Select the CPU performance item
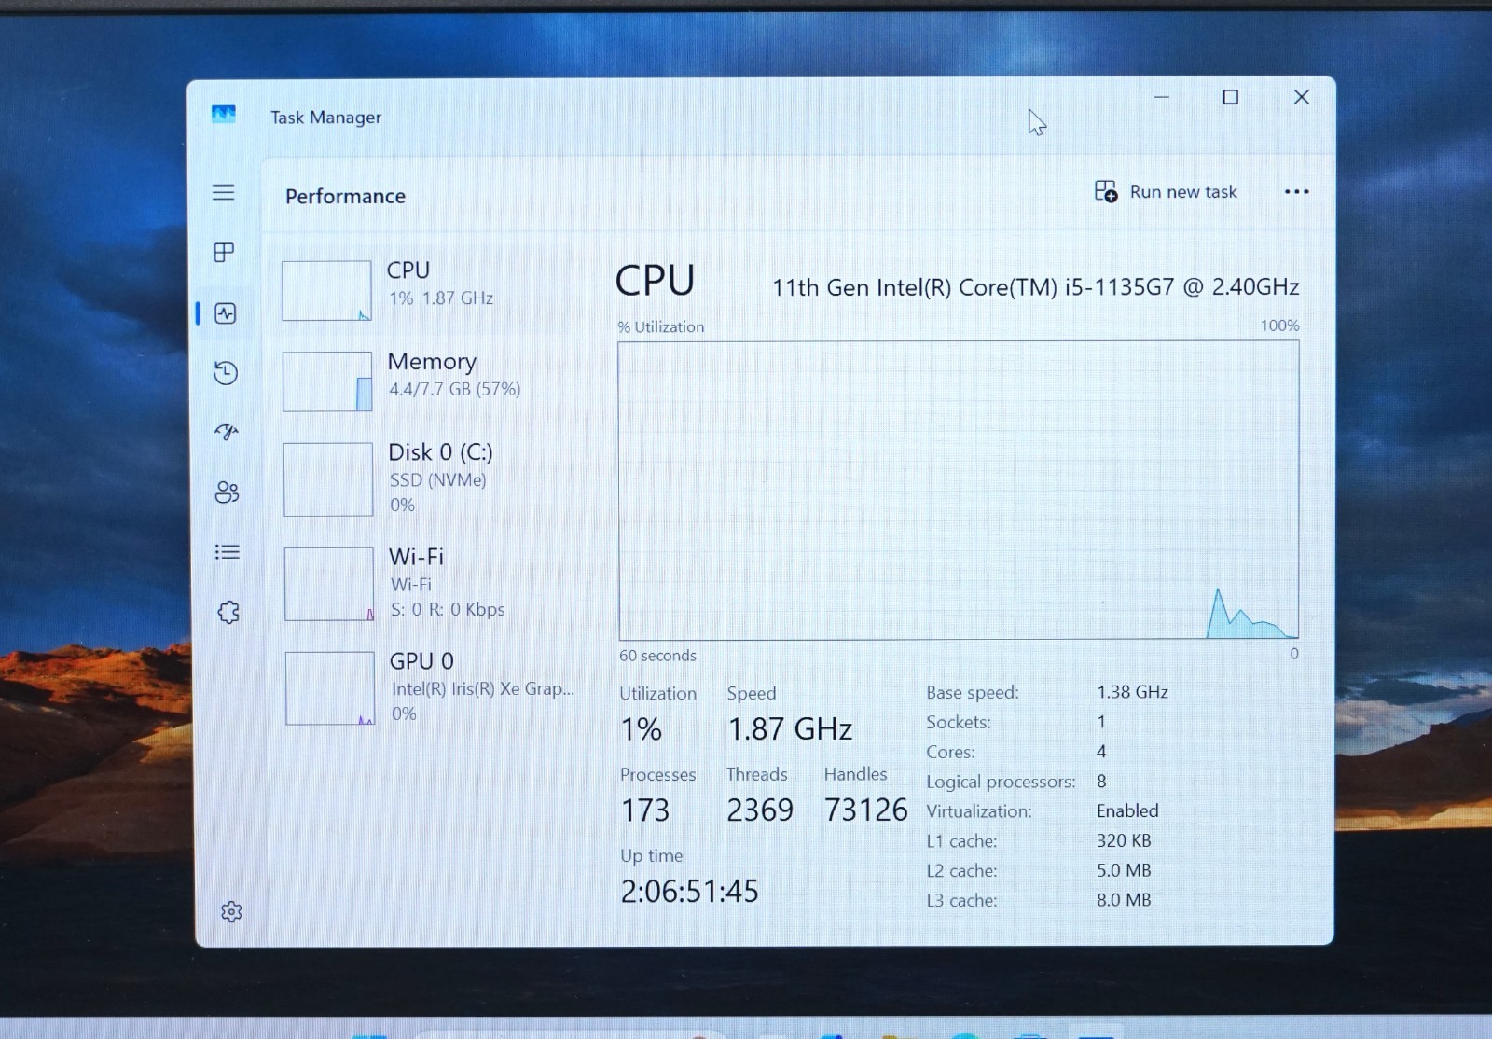Image resolution: width=1492 pixels, height=1039 pixels. tap(426, 289)
